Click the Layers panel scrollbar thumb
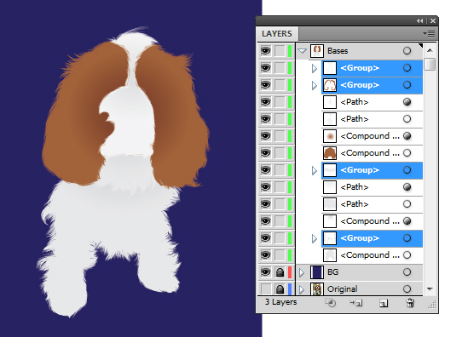Screen dimensions: 462x337 (x=430, y=65)
